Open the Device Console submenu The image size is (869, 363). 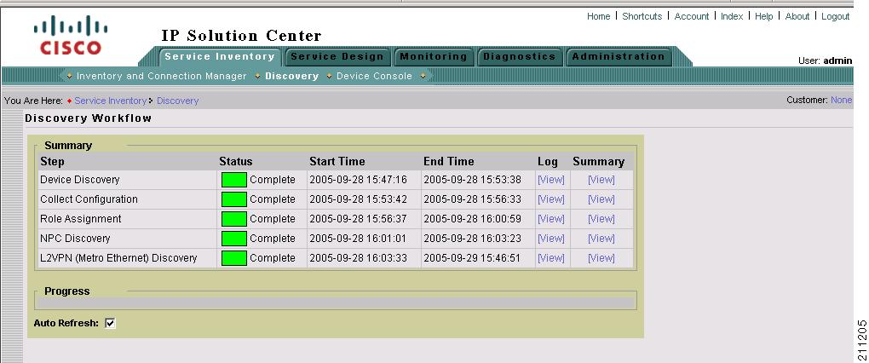(x=374, y=76)
